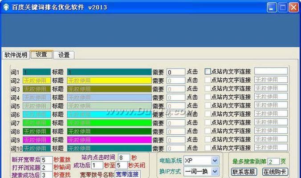
Task: Click the 站内点击时间 seconds field
Action: click(123, 158)
